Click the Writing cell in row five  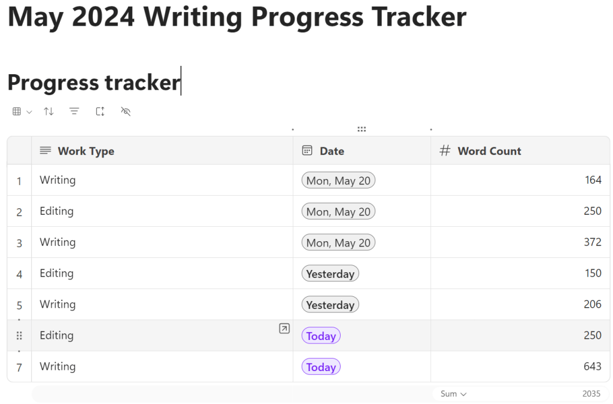tap(57, 304)
